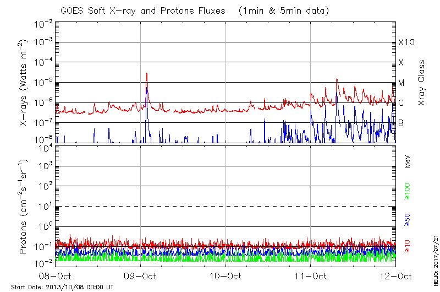The width and height of the screenshot is (440, 292).
Task: Click the 10-Oct date axis label
Action: click(x=226, y=276)
